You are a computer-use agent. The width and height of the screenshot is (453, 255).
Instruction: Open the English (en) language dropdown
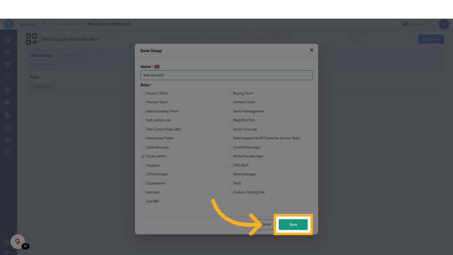tap(418, 24)
